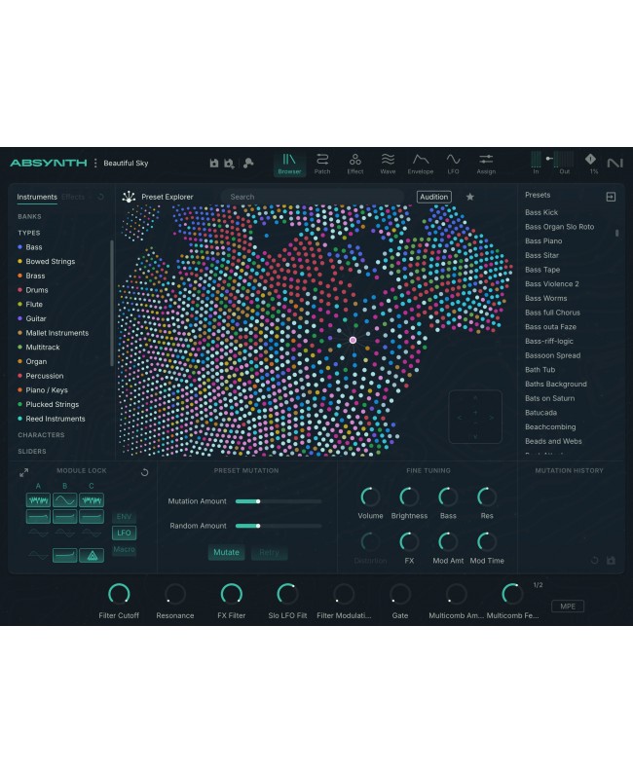
Task: Toggle LFO lock button
Action: pyautogui.click(x=125, y=533)
